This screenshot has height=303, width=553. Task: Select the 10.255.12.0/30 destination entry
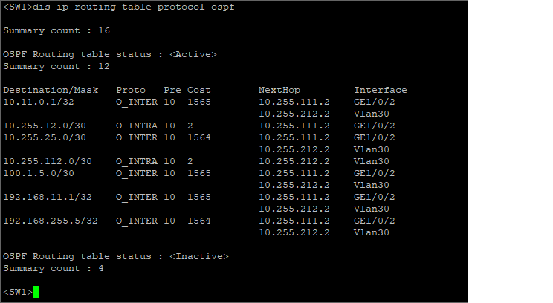pyautogui.click(x=45, y=126)
